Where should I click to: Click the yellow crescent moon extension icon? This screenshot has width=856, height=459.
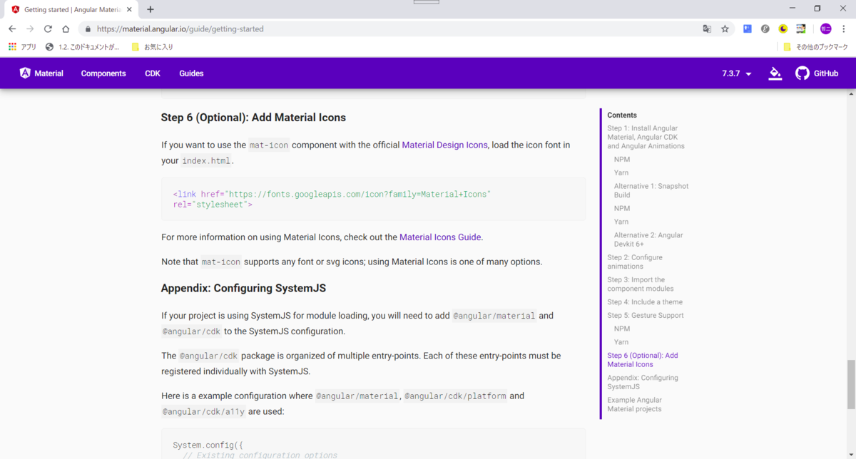[x=783, y=29]
